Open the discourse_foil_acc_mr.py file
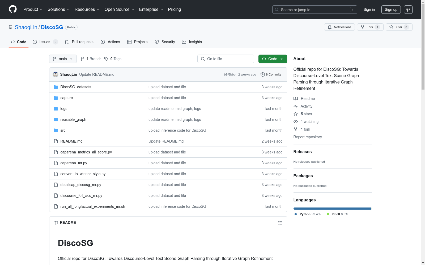 pos(81,196)
